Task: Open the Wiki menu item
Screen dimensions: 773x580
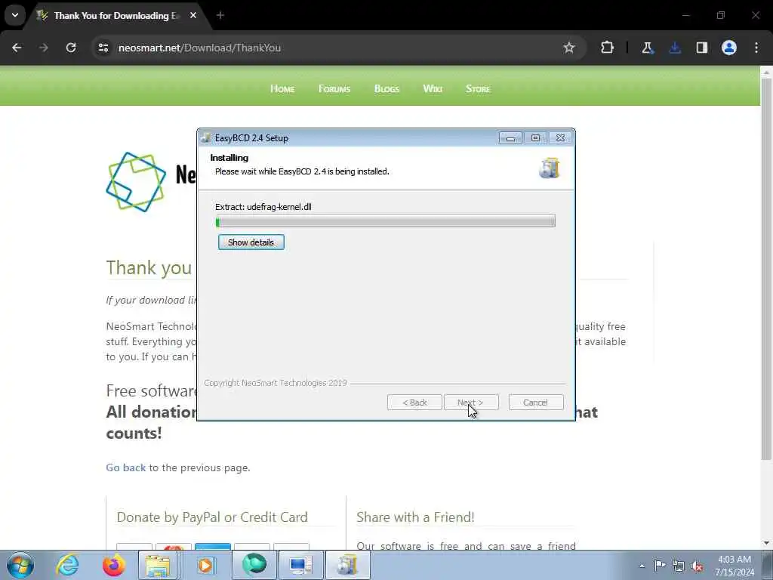Action: 433,89
